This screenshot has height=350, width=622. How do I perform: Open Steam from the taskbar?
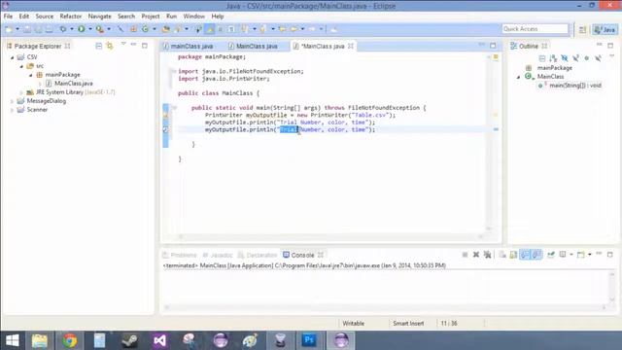(x=129, y=340)
